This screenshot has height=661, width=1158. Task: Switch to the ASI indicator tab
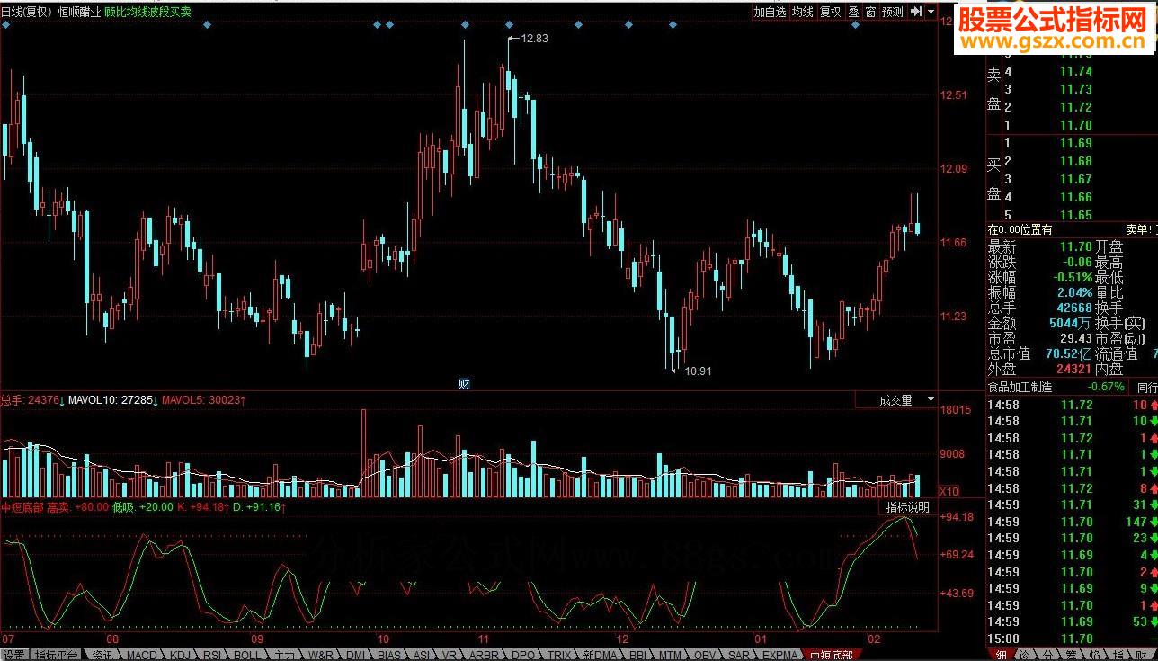click(x=421, y=655)
